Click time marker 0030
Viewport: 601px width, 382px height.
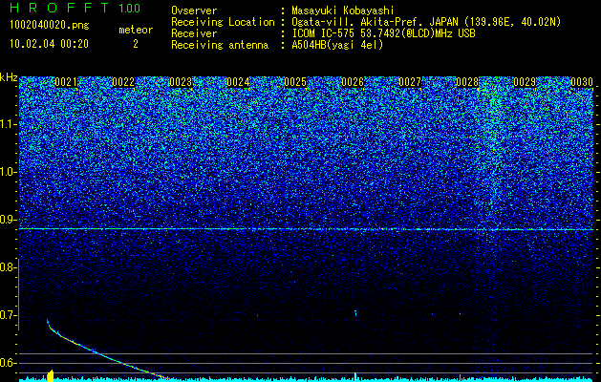coord(582,82)
